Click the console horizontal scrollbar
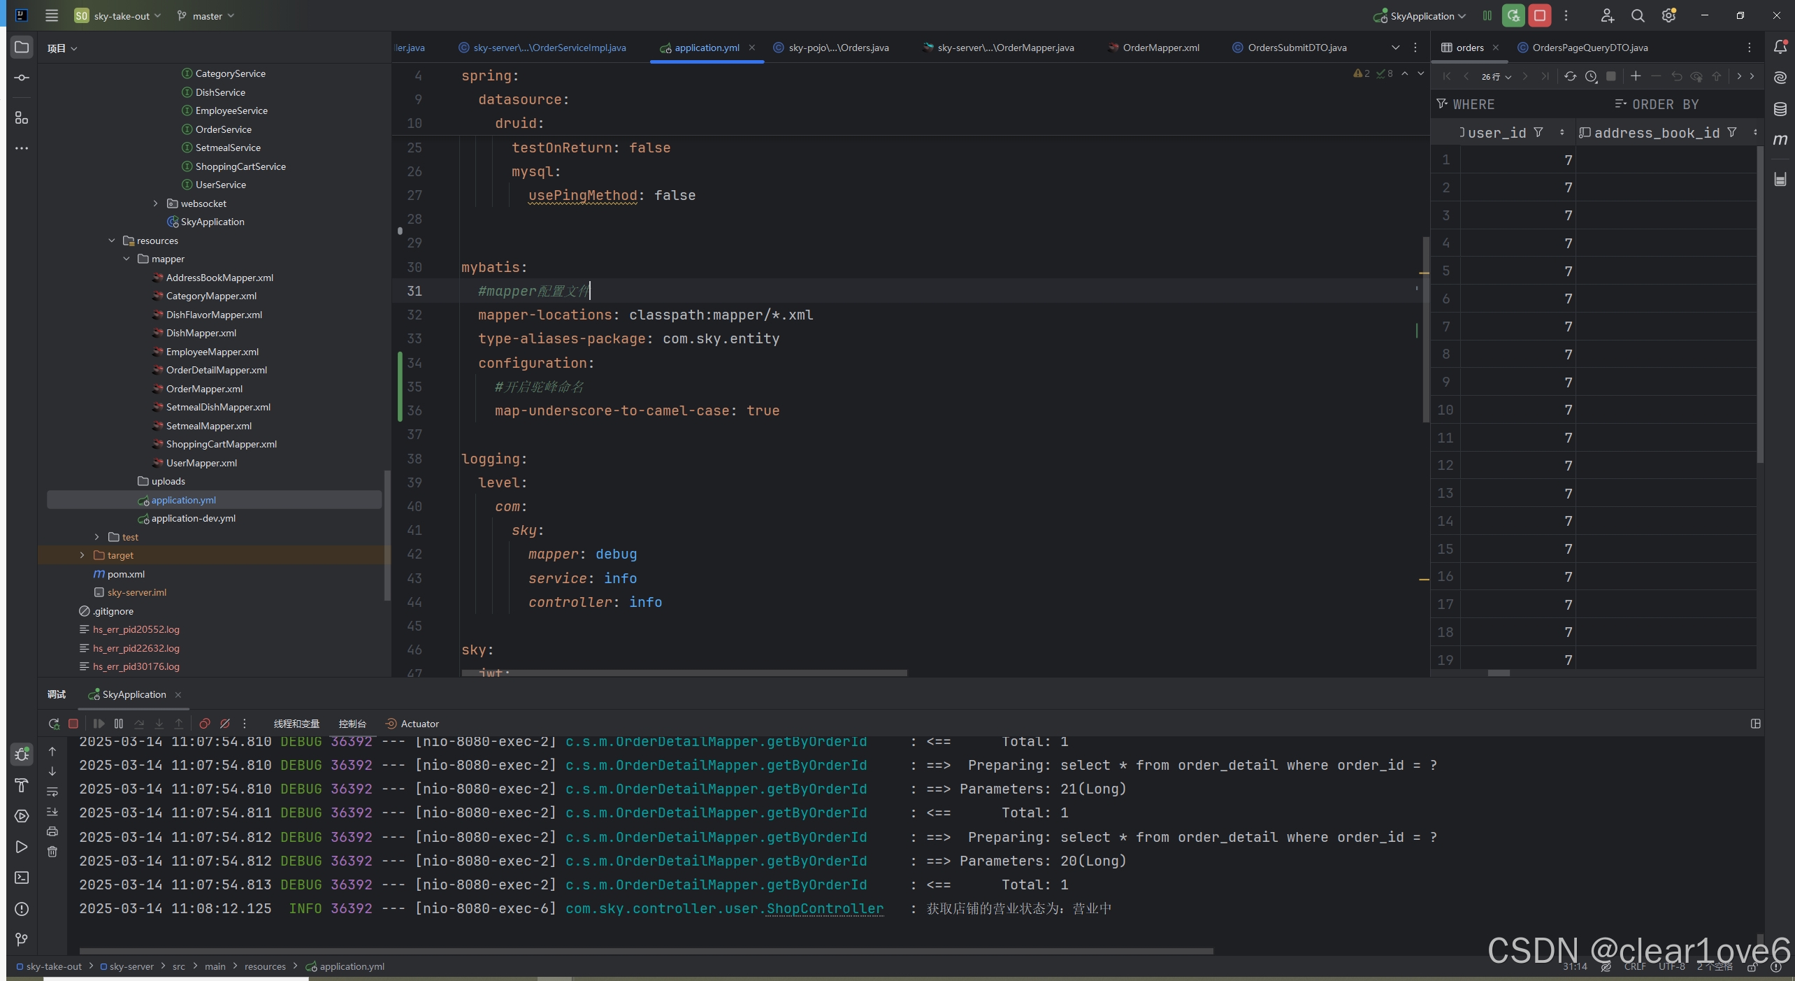This screenshot has width=1795, height=981. [x=646, y=951]
